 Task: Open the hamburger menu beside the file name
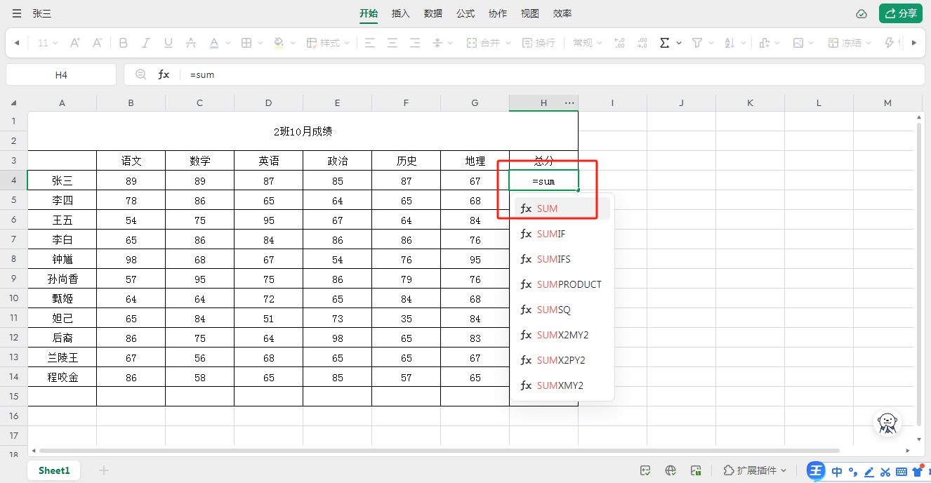(16, 13)
